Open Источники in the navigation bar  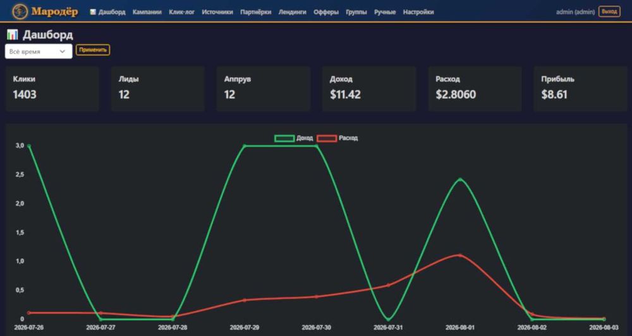click(217, 12)
